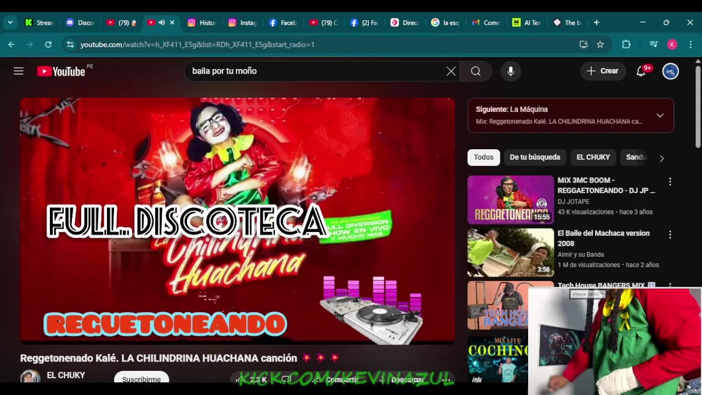
Task: Click the webcam overlay window
Action: (615, 341)
